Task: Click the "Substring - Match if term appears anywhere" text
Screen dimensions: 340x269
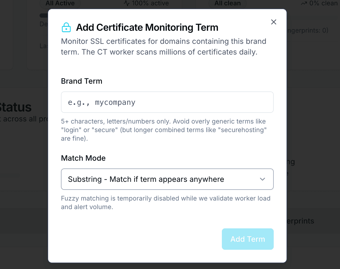Action: pyautogui.click(x=146, y=179)
